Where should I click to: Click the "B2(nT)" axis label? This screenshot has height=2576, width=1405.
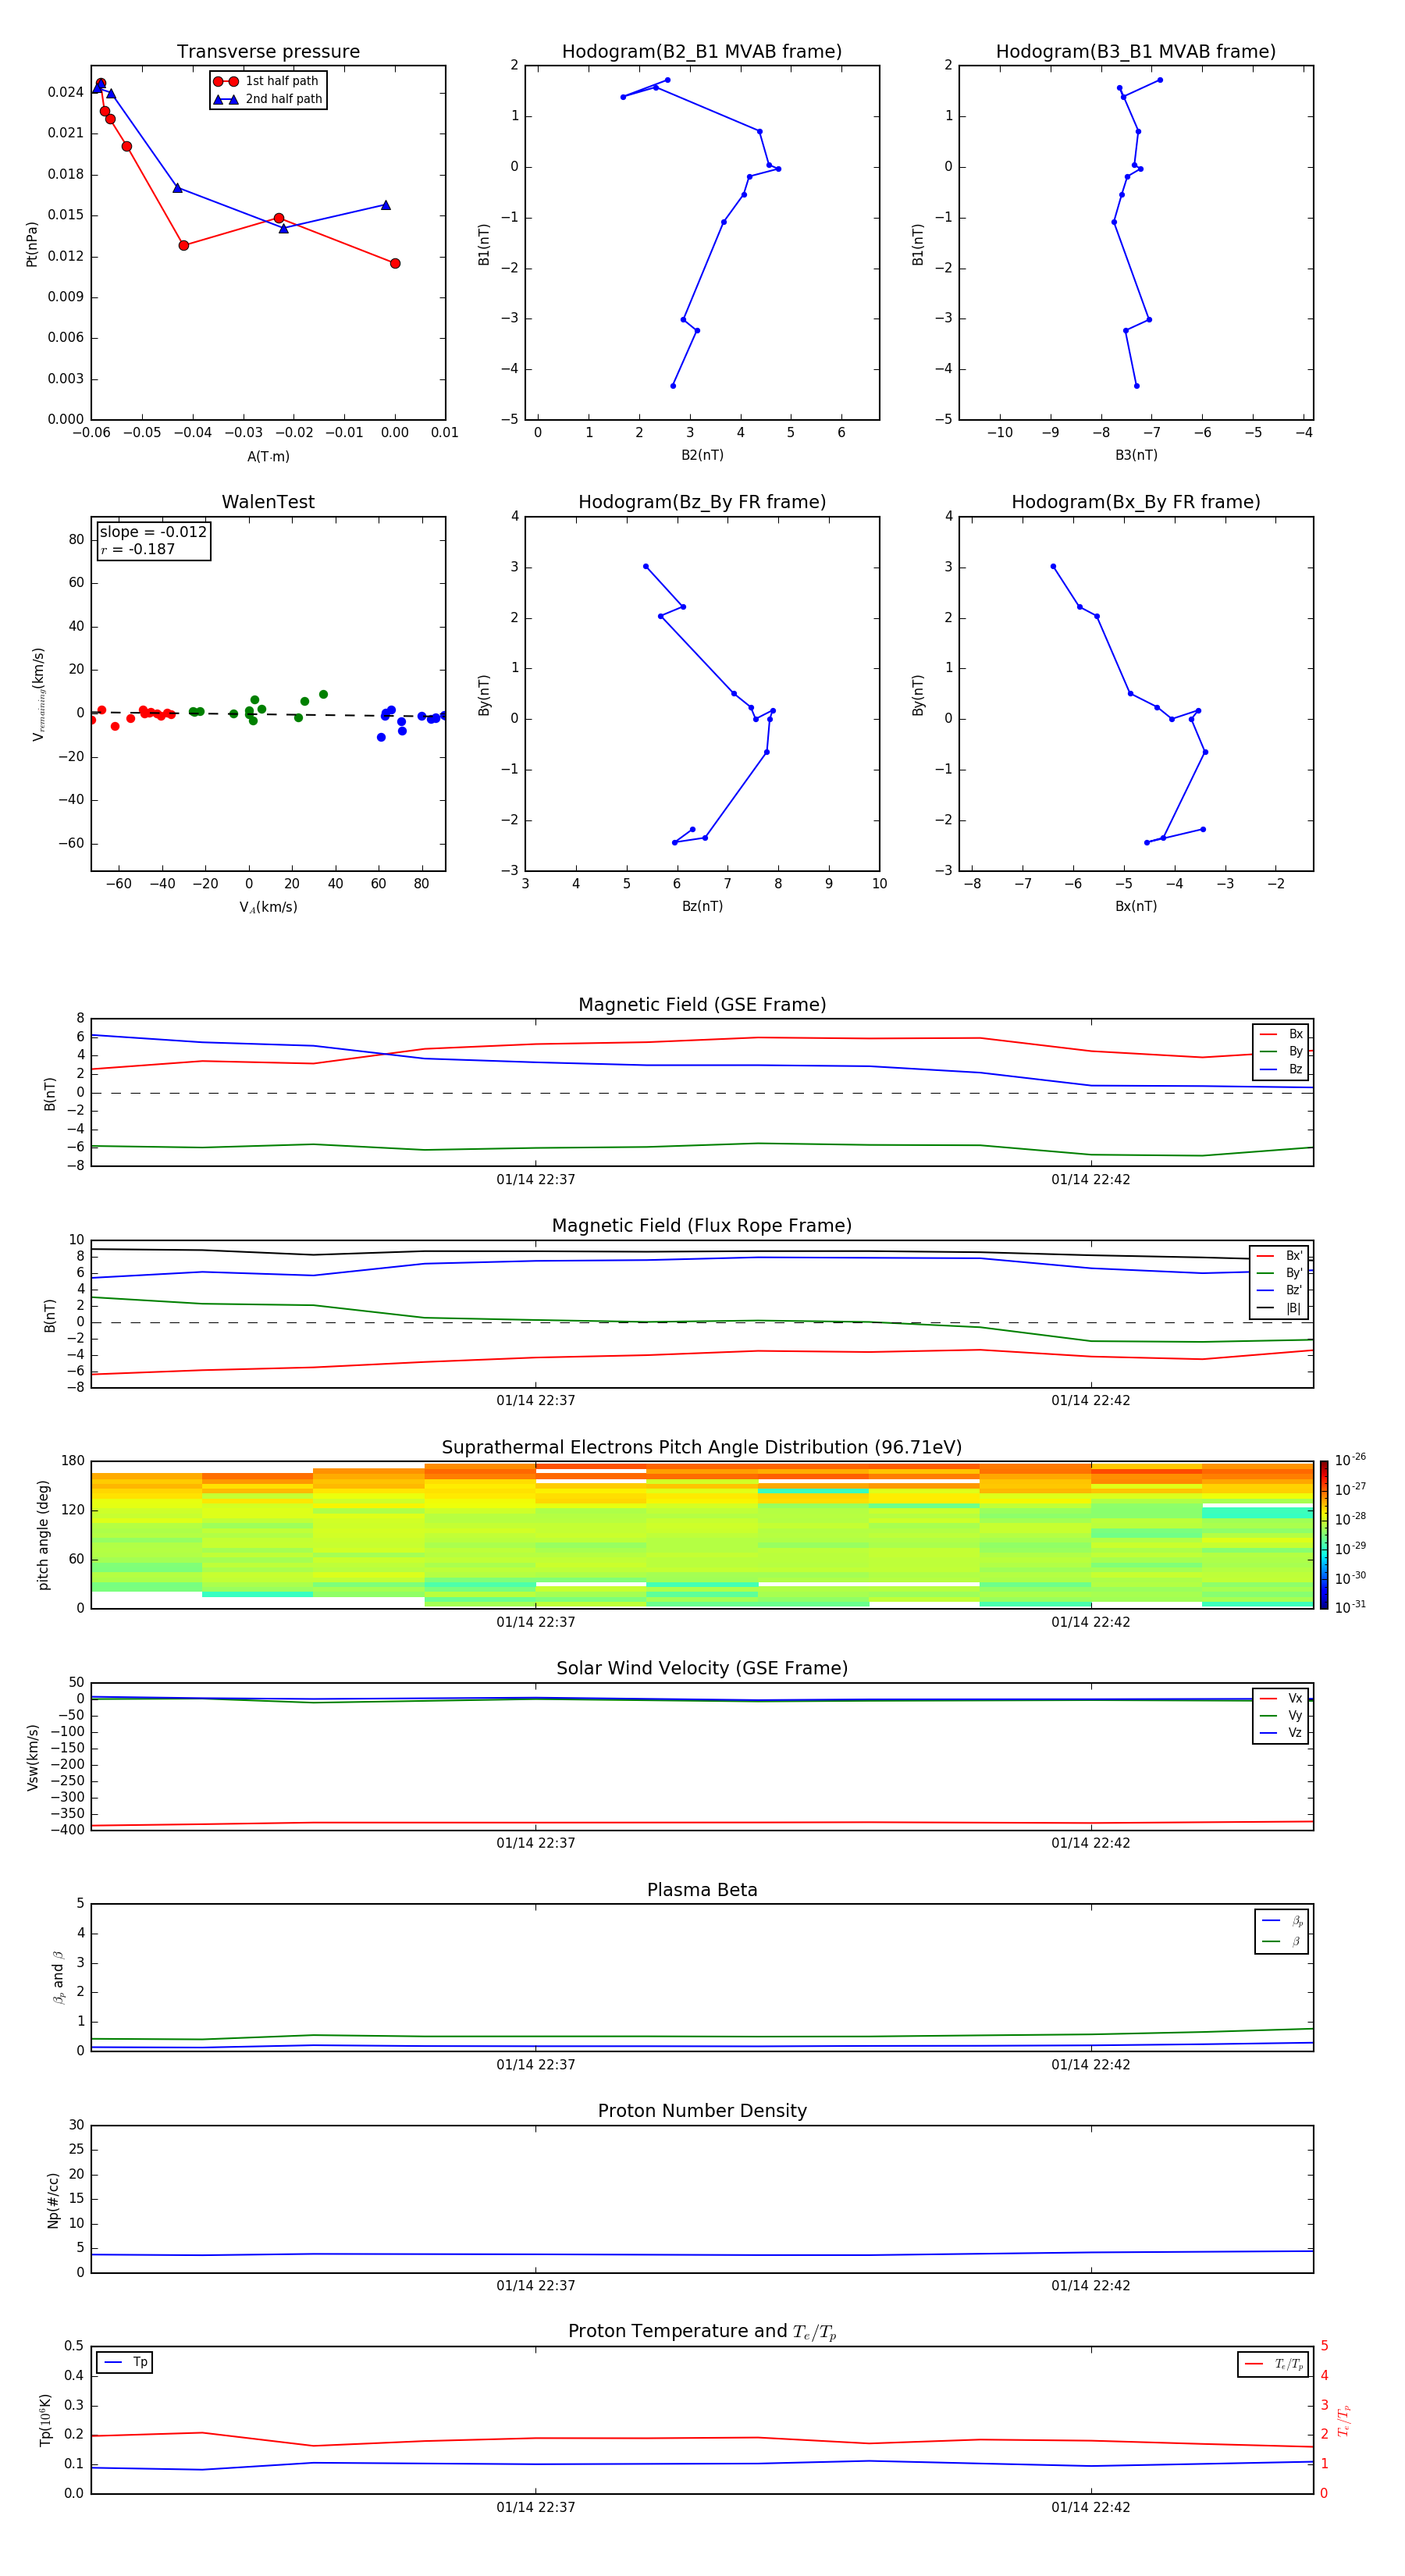tap(702, 455)
